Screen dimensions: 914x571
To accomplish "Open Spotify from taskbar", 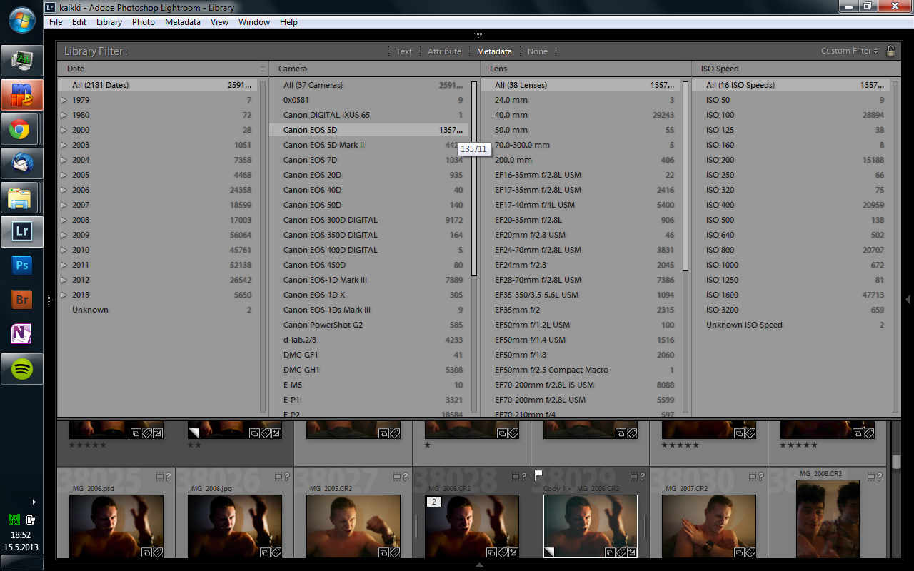I will coord(21,369).
